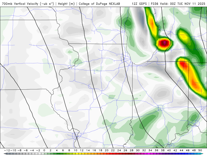Viewport: 207px width, 155px height.
Task: Click the 4 colorbar label
Action: (x=57, y=150)
